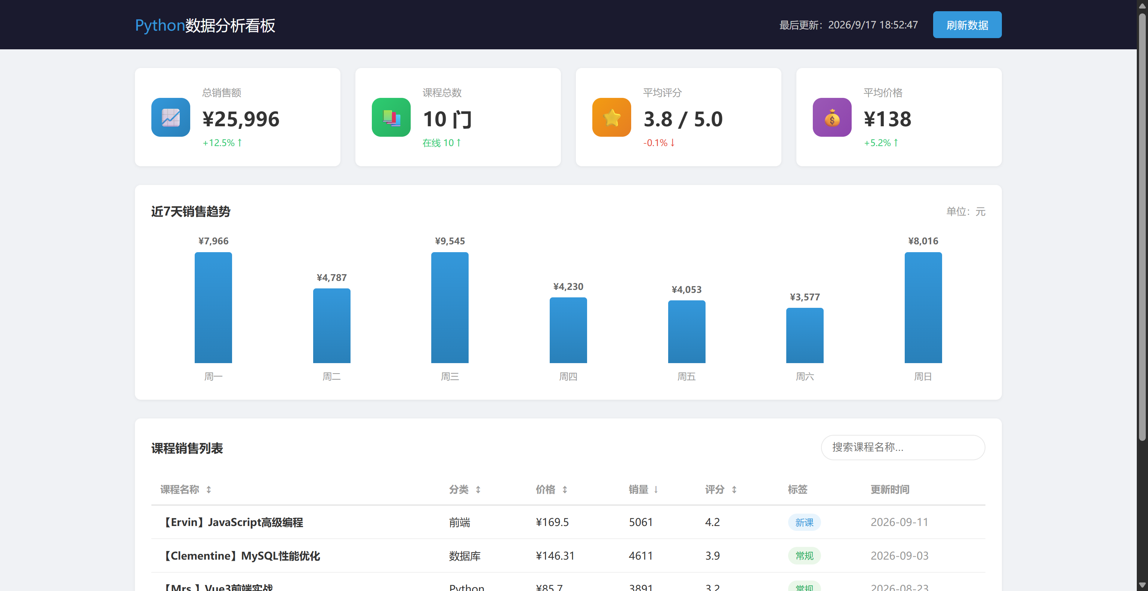Sort table by 分类 column
This screenshot has height=591, width=1148.
[x=465, y=489]
